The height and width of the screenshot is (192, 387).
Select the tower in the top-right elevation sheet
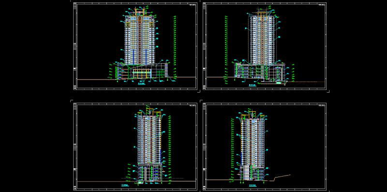click(x=262, y=40)
